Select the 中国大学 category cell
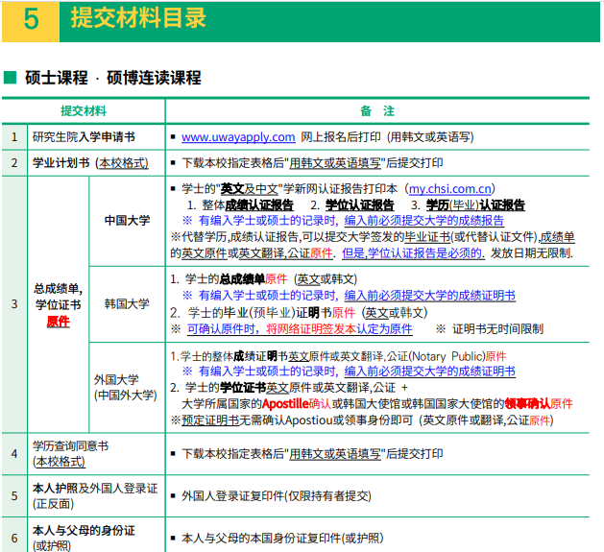Image resolution: width=604 pixels, height=552 pixels. 127,221
